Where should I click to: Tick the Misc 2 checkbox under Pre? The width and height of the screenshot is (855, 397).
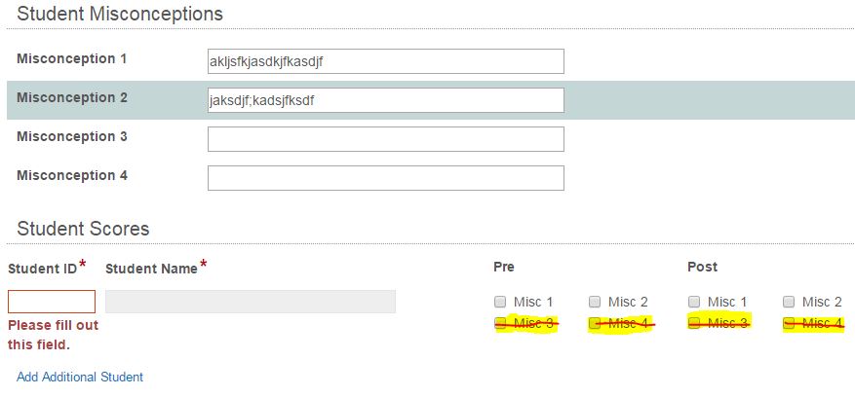596,302
